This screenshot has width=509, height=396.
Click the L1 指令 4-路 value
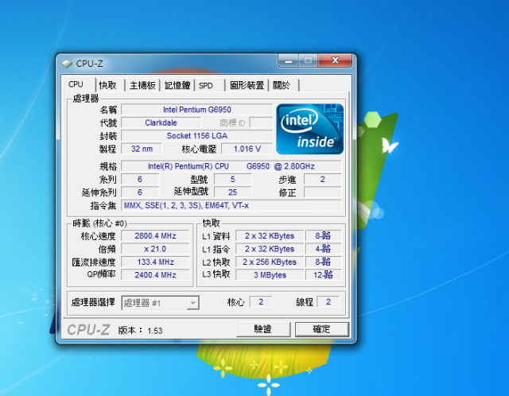[324, 249]
